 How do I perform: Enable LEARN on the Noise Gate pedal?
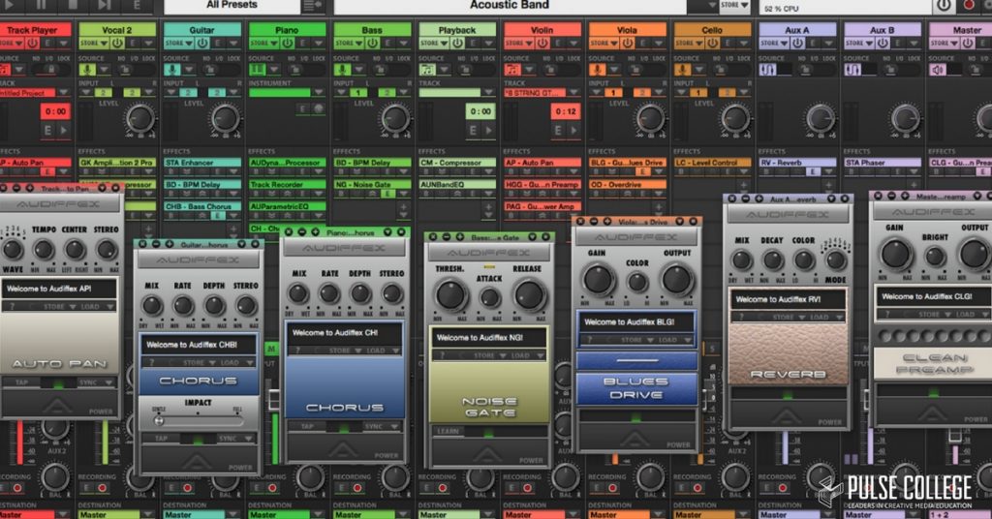click(448, 431)
